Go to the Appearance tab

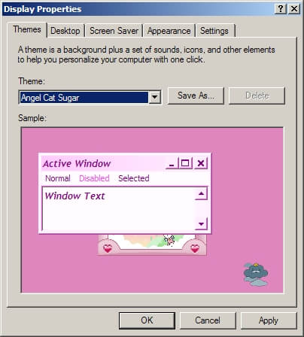point(169,31)
